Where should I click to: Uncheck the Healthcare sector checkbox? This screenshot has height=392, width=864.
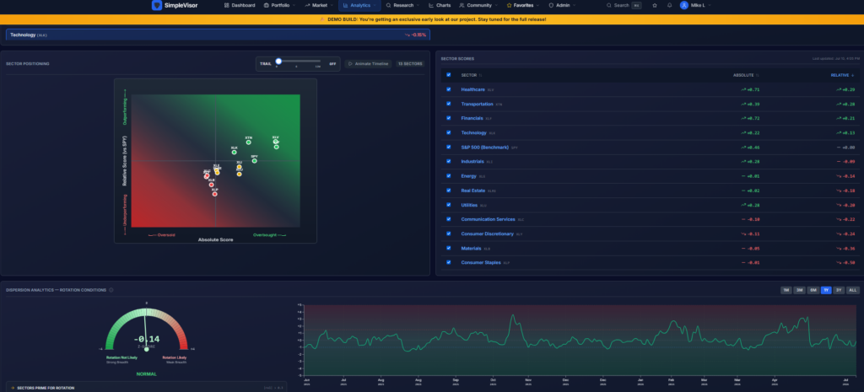[449, 89]
